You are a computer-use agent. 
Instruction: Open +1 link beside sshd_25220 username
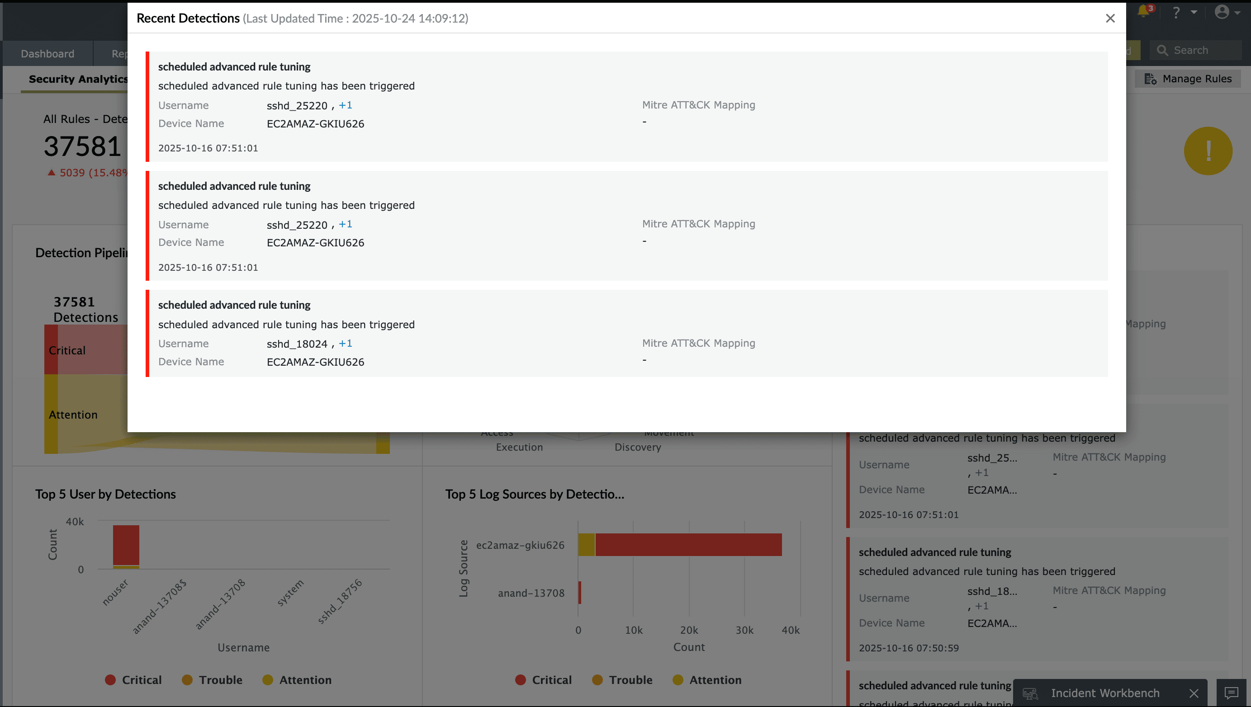pyautogui.click(x=346, y=105)
